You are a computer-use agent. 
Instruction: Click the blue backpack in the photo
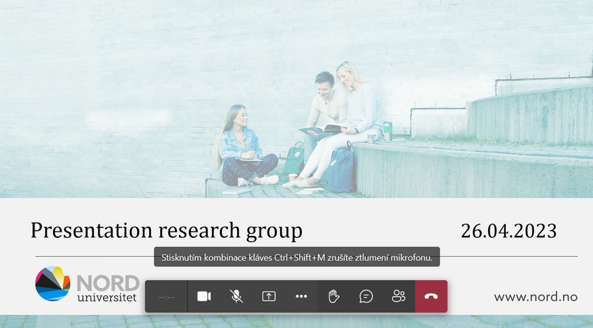coord(340,170)
